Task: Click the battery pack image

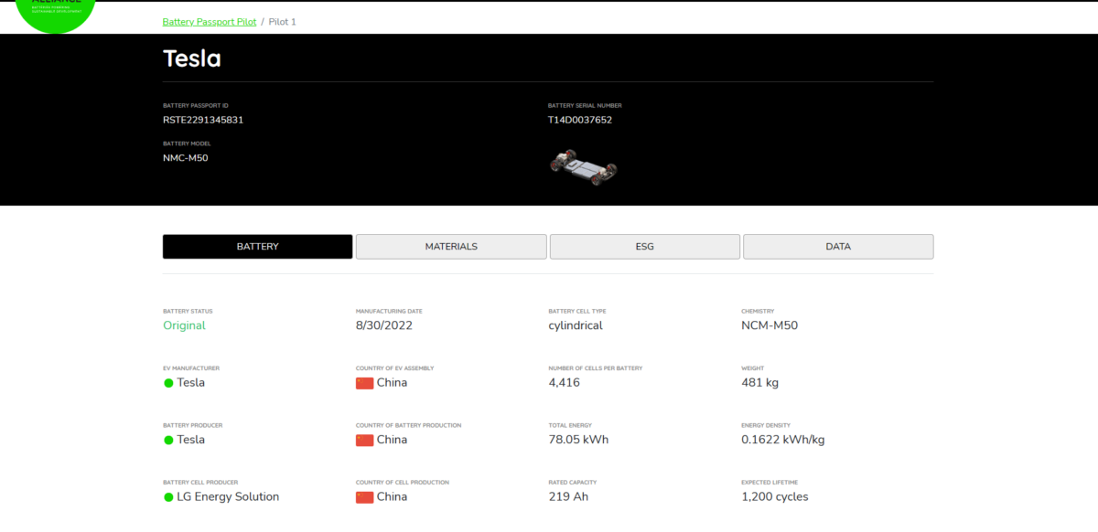Action: pos(583,165)
